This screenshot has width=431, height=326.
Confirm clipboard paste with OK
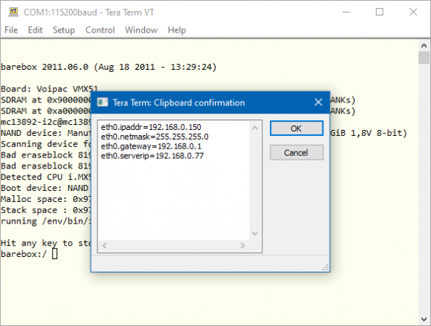(x=296, y=128)
